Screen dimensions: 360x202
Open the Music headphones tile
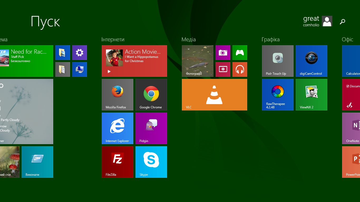click(x=240, y=69)
